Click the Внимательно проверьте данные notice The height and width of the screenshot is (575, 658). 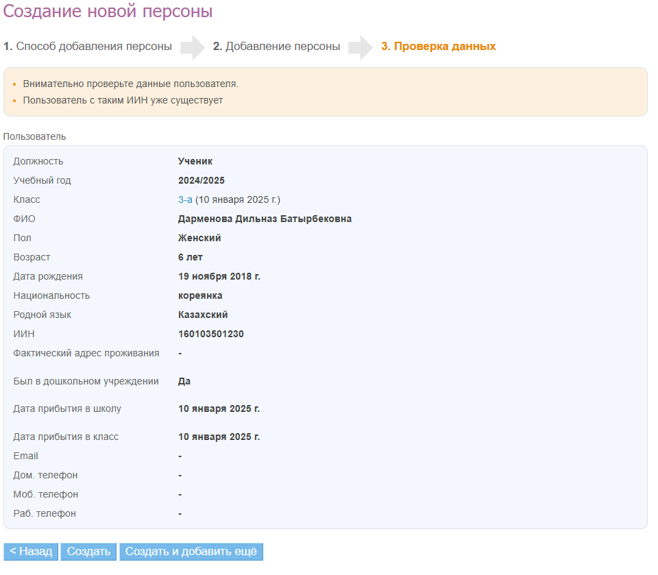click(x=130, y=84)
